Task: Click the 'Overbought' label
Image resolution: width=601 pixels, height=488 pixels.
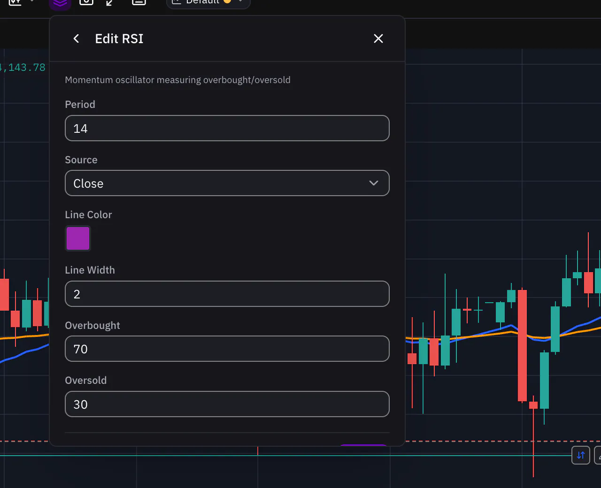Action: coord(92,325)
